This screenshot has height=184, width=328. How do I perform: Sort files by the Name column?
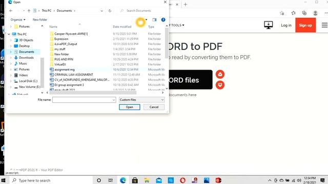click(x=53, y=27)
